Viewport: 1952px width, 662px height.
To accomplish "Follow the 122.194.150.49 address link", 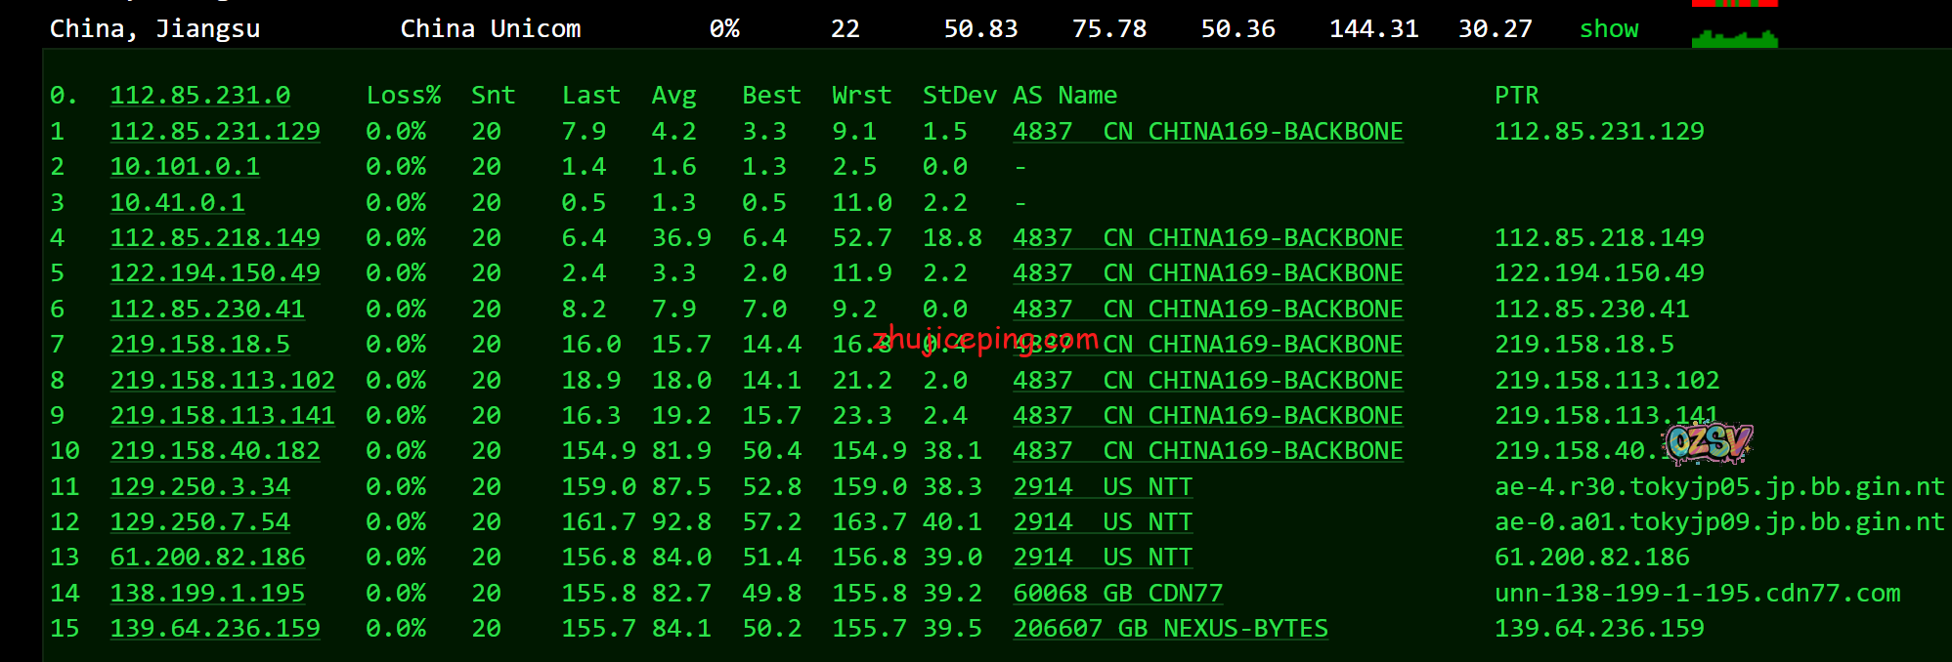I will tap(214, 273).
